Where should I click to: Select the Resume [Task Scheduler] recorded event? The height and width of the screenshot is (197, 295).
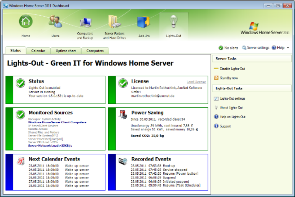[x=166, y=185]
